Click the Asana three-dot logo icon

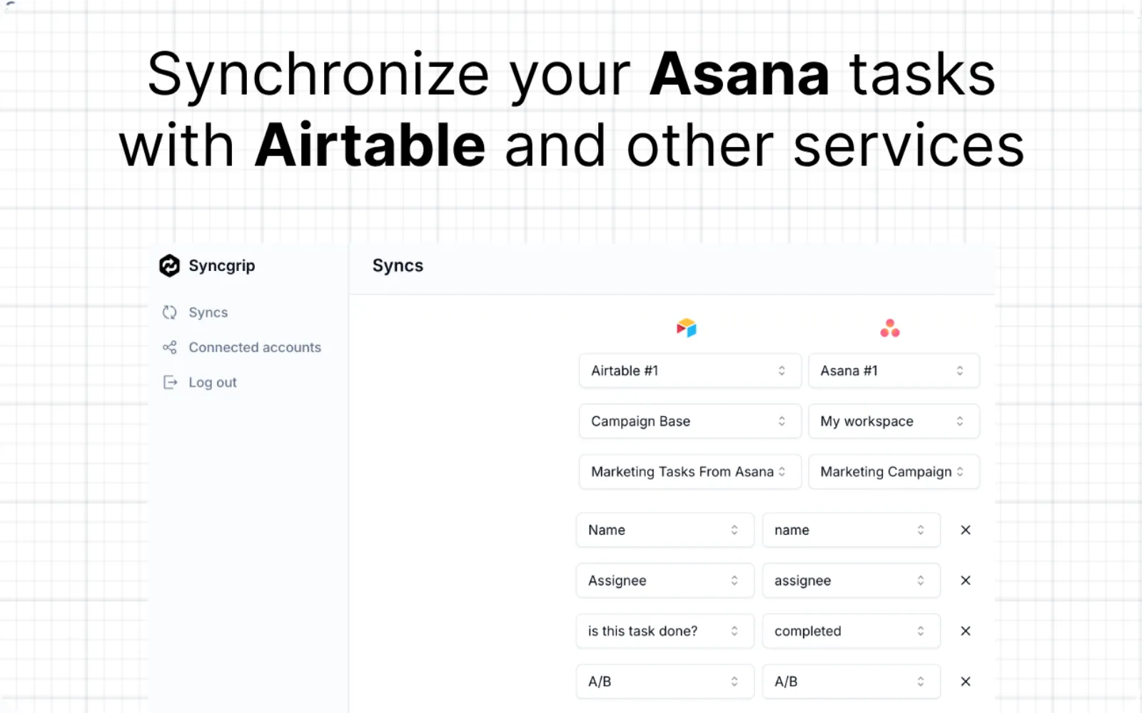click(889, 328)
